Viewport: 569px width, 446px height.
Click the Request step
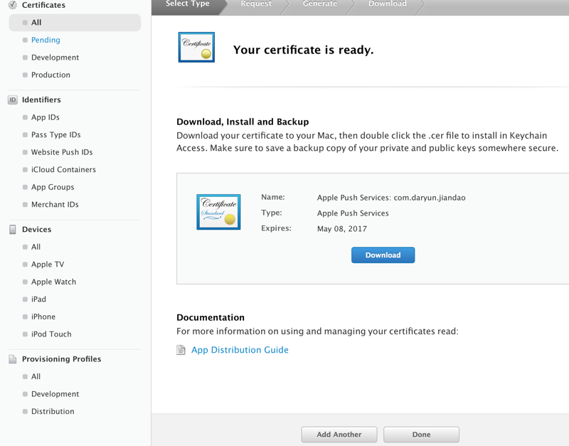pyautogui.click(x=256, y=4)
